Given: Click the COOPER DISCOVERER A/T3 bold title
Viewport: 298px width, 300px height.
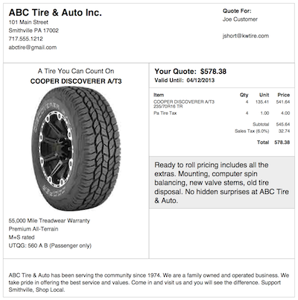Looking at the screenshot, I should pos(76,81).
